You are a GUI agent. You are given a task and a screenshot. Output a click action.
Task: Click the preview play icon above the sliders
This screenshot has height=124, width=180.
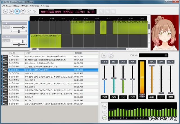(x=104, y=55)
